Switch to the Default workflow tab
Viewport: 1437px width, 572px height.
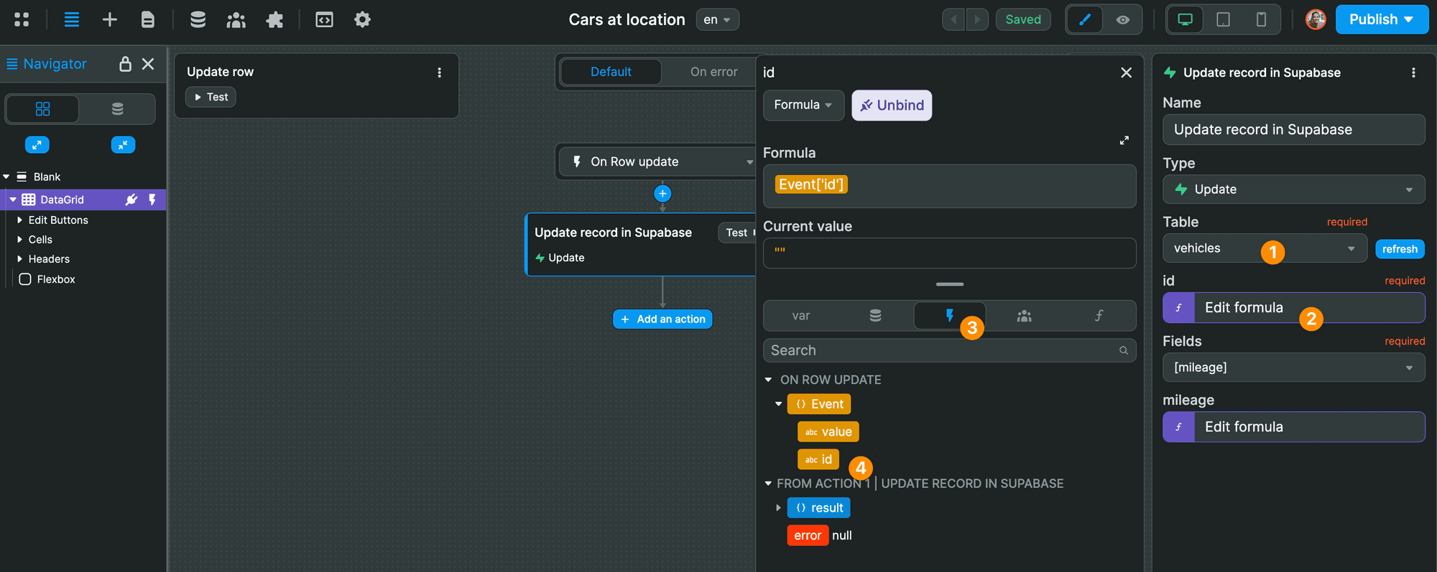[611, 72]
